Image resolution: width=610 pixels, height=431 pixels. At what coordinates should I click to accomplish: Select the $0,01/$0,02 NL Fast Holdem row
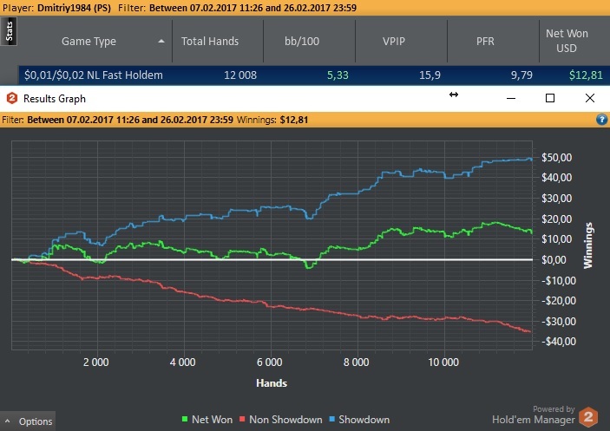314,75
